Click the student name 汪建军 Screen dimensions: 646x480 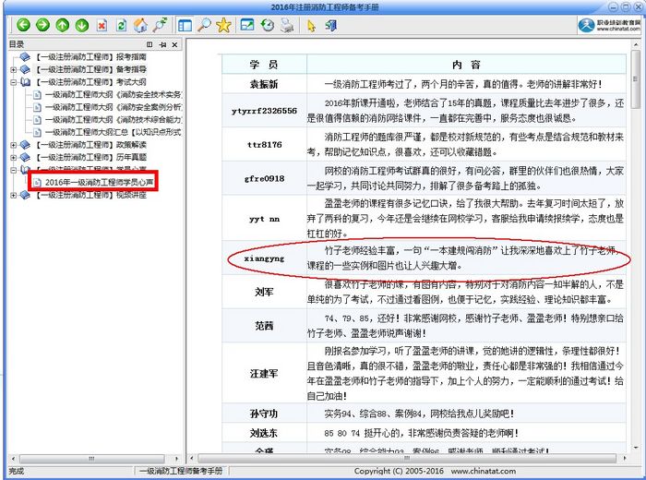[x=264, y=373]
